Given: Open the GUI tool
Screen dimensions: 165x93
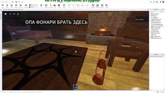Looking at the screenshot, I should pos(55,6).
